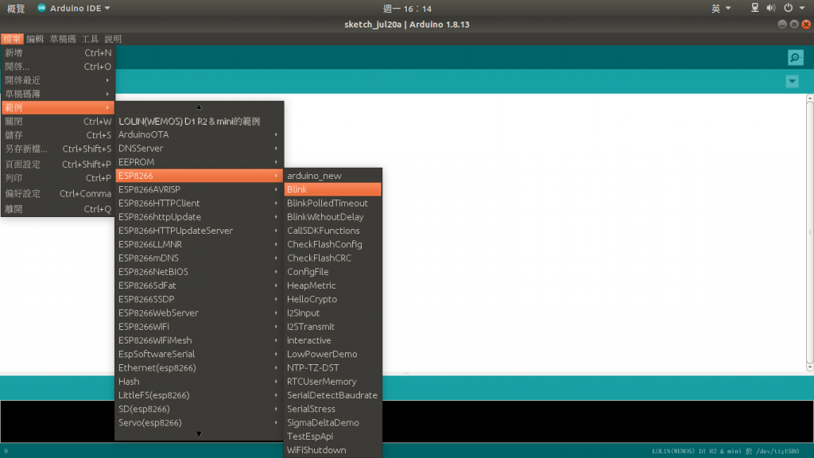Show the clock and calendar panel
Viewport: 814px width, 458px height.
click(407, 8)
